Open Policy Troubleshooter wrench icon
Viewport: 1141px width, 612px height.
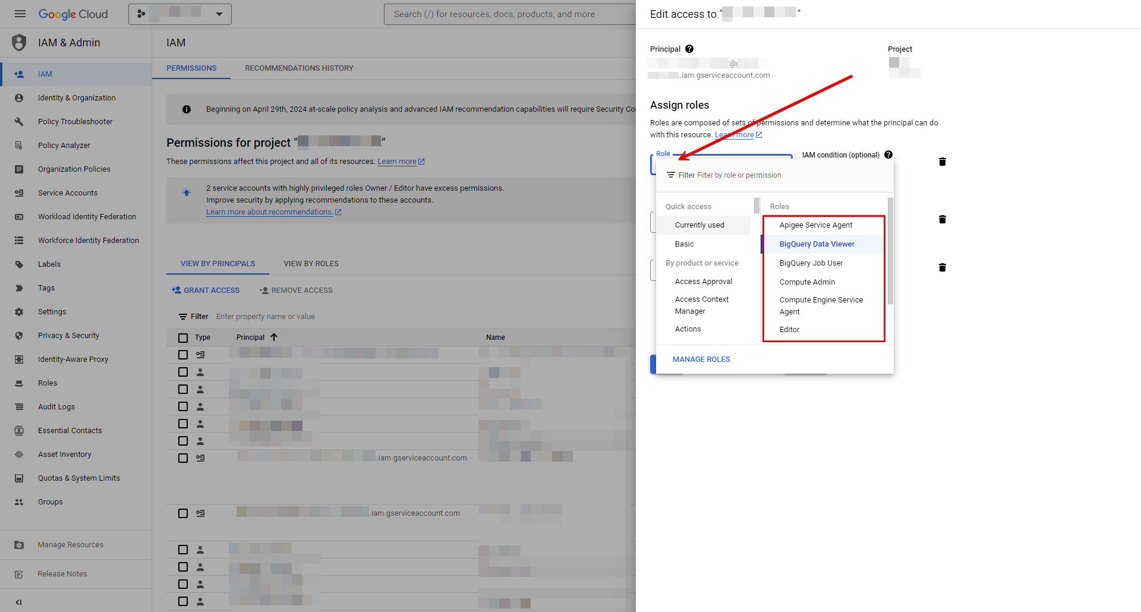click(19, 122)
